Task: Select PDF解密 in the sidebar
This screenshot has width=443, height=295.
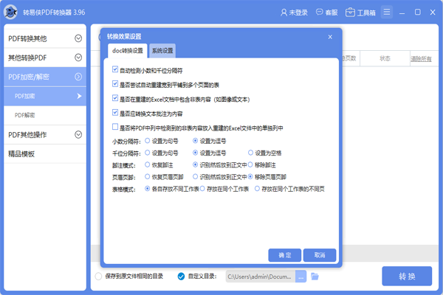Action: 27,115
